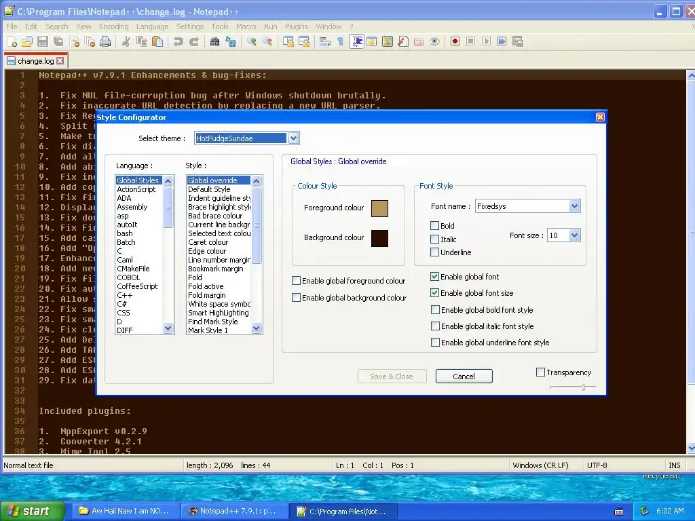Image resolution: width=695 pixels, height=521 pixels.
Task: Open the Settings menu
Action: pos(190,26)
